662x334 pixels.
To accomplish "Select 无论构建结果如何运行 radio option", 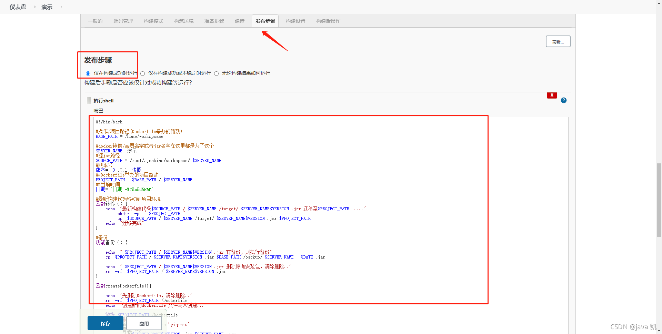I will pyautogui.click(x=216, y=73).
